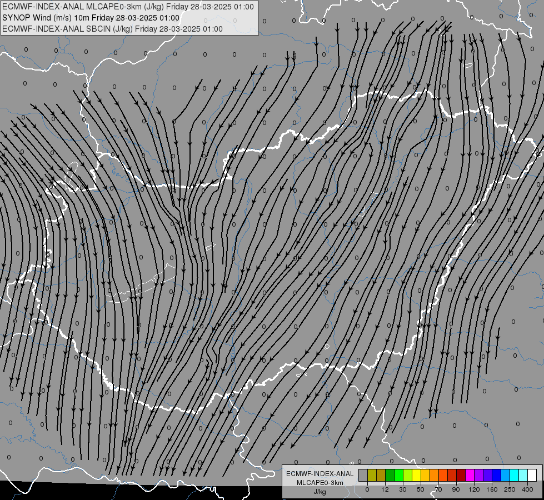Click the sky-blue legend swatch
544x500 pixels.
coord(506,475)
